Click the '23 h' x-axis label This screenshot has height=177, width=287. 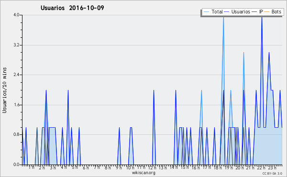pyautogui.click(x=272, y=167)
